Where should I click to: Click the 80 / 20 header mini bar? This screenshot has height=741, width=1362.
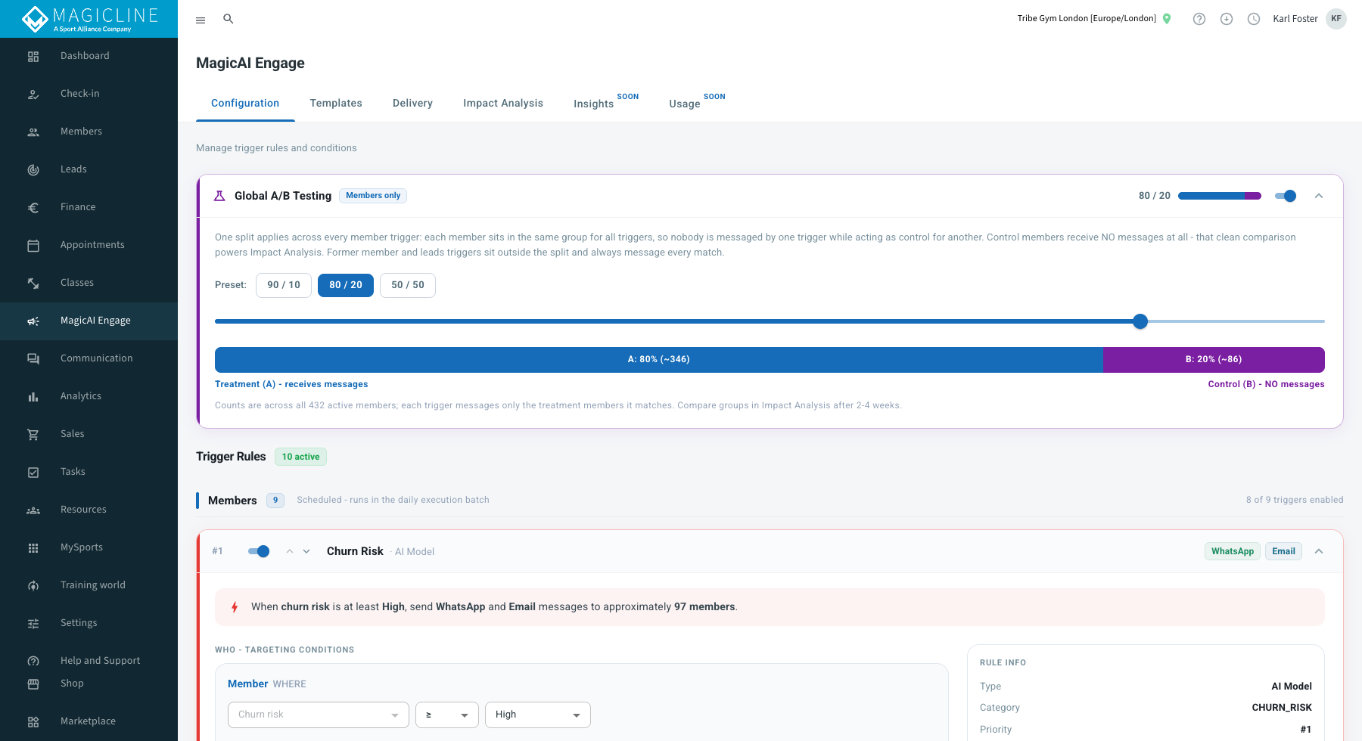tap(1220, 196)
